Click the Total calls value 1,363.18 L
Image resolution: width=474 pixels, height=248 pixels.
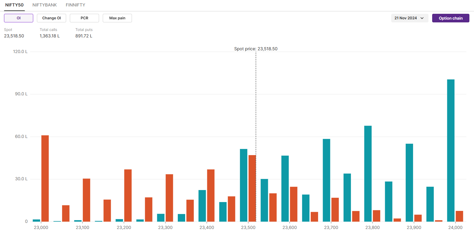pos(50,36)
